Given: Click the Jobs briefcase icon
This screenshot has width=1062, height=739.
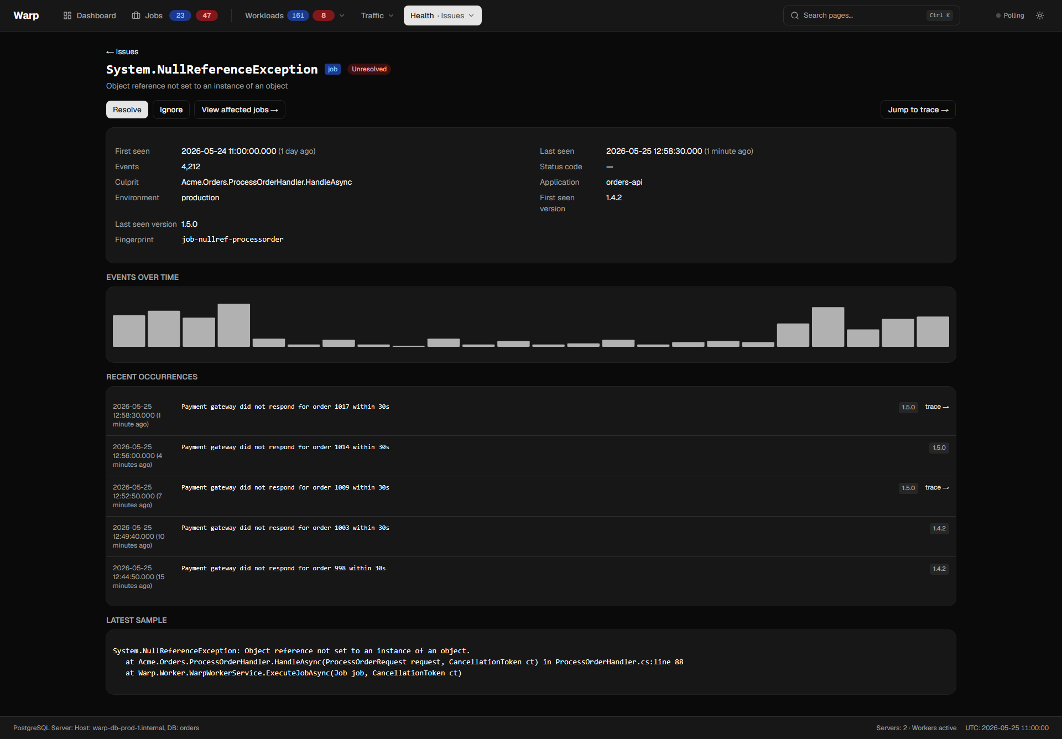Looking at the screenshot, I should tap(136, 15).
